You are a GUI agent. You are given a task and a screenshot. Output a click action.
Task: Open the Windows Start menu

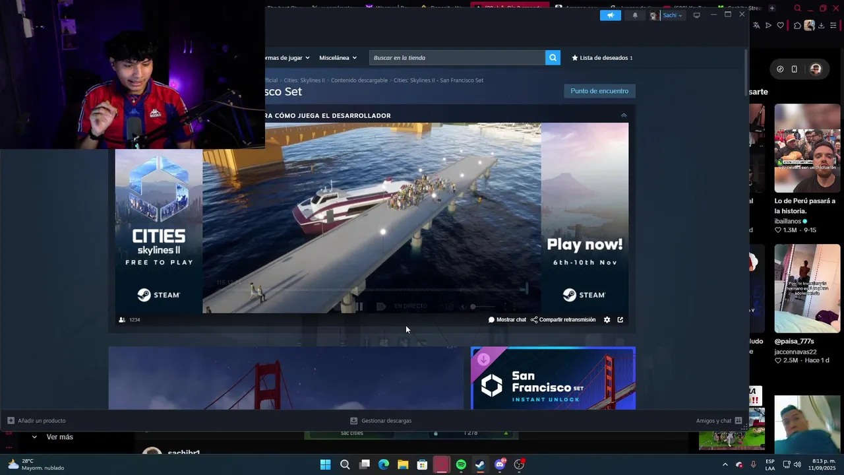[x=326, y=464]
